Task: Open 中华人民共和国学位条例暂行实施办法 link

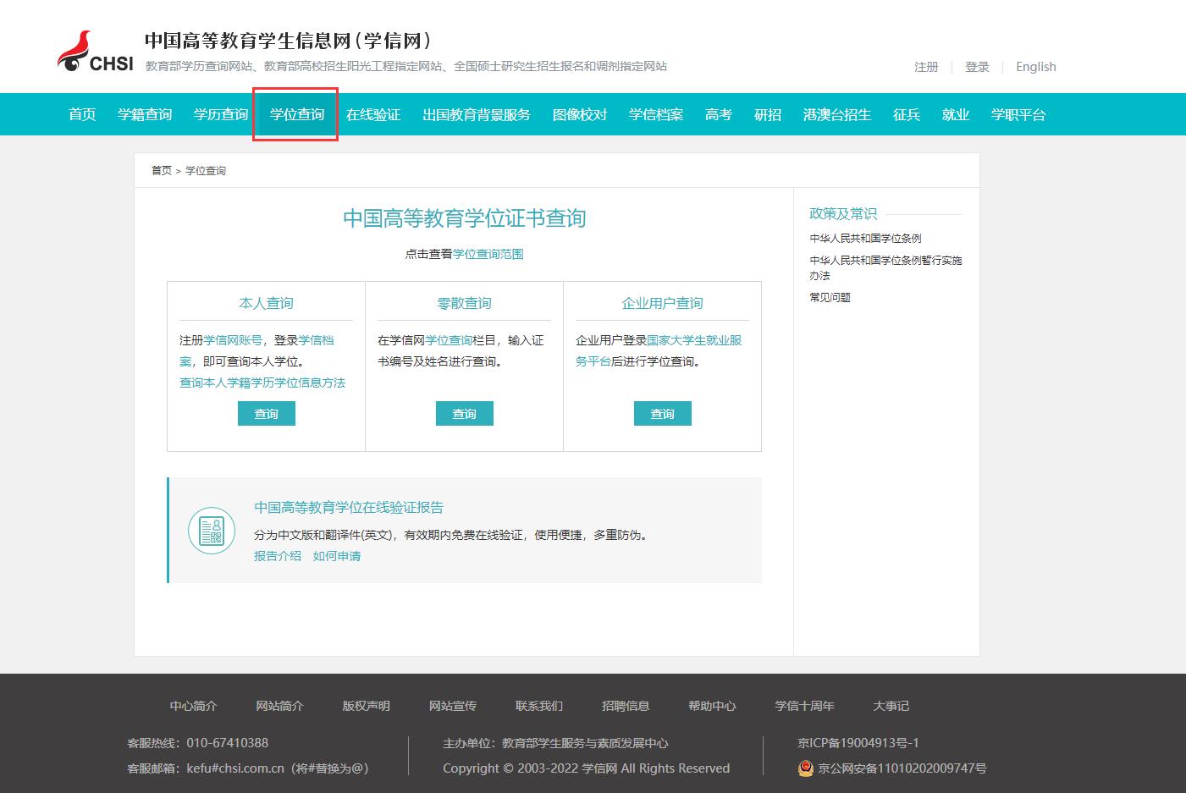Action: click(885, 267)
